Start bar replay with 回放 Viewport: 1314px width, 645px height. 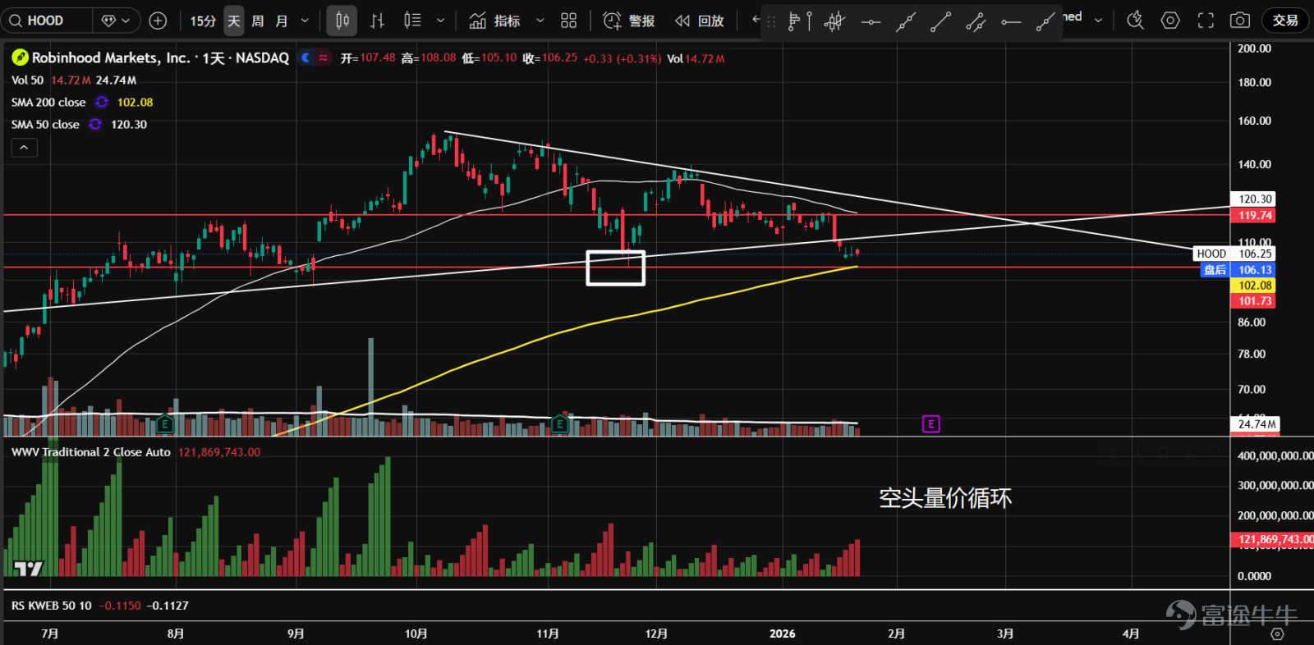[700, 21]
